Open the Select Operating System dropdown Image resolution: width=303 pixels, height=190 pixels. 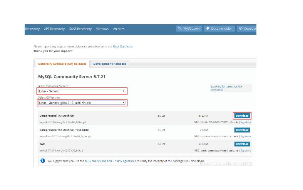[x=82, y=91]
